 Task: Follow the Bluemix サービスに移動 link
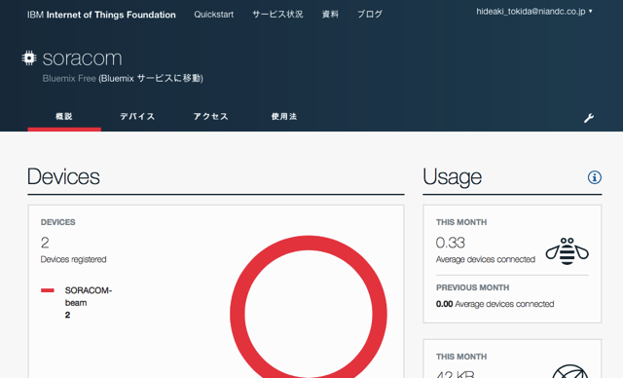pos(151,78)
